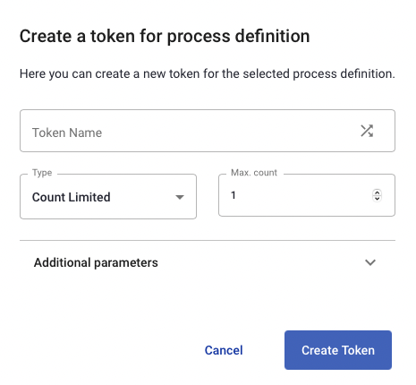Click the Create Token button

tap(338, 350)
